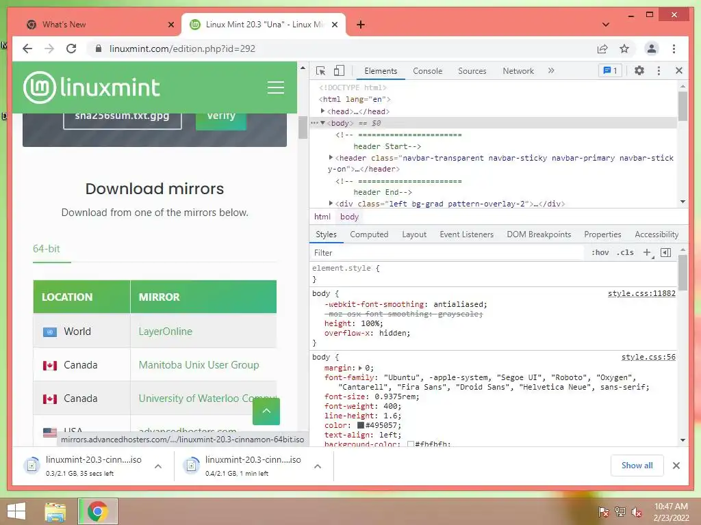
Task: Switch to the Sources tab
Action: click(472, 71)
